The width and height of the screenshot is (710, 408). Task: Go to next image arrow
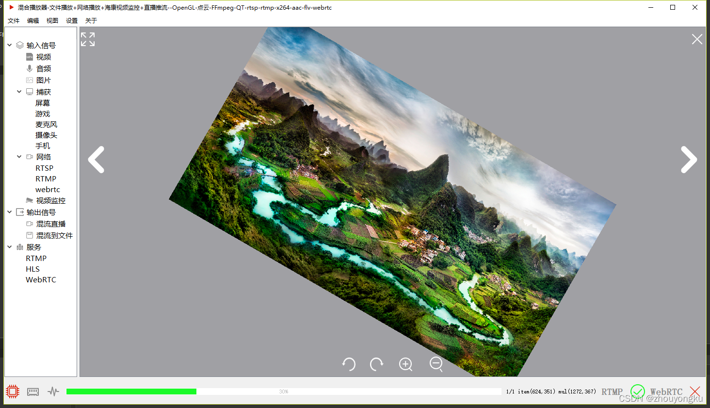689,160
